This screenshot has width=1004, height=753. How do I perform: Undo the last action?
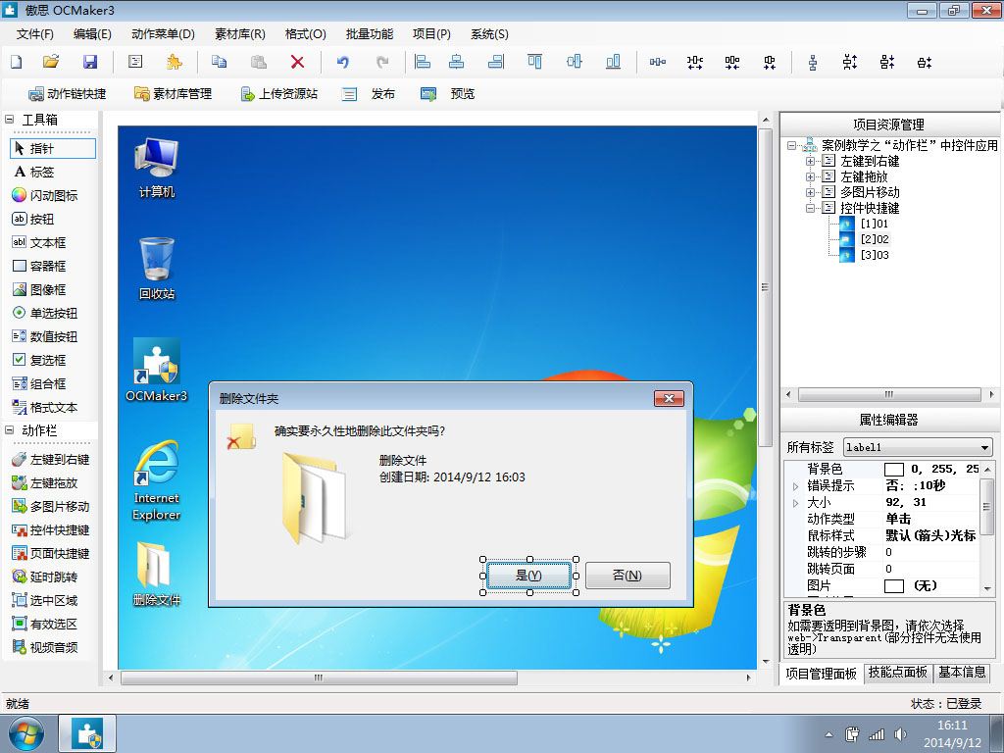(343, 62)
